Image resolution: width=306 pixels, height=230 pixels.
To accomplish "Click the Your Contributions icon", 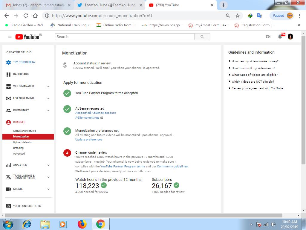I will 8,206.
